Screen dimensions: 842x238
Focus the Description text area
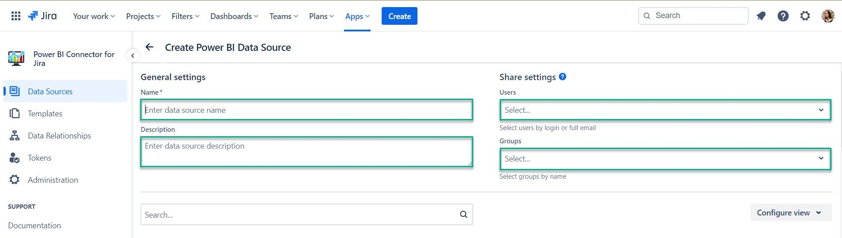pyautogui.click(x=307, y=152)
